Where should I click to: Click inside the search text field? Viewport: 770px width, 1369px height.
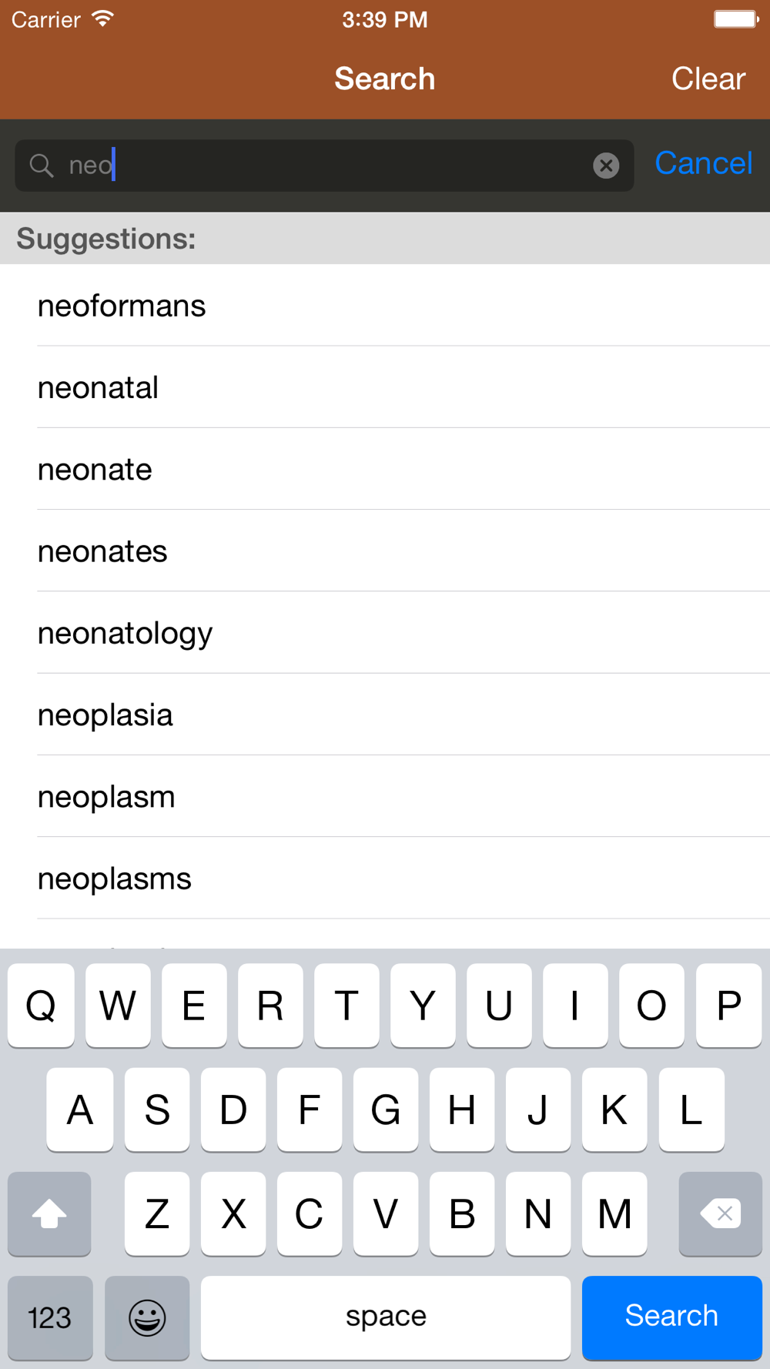(x=324, y=166)
